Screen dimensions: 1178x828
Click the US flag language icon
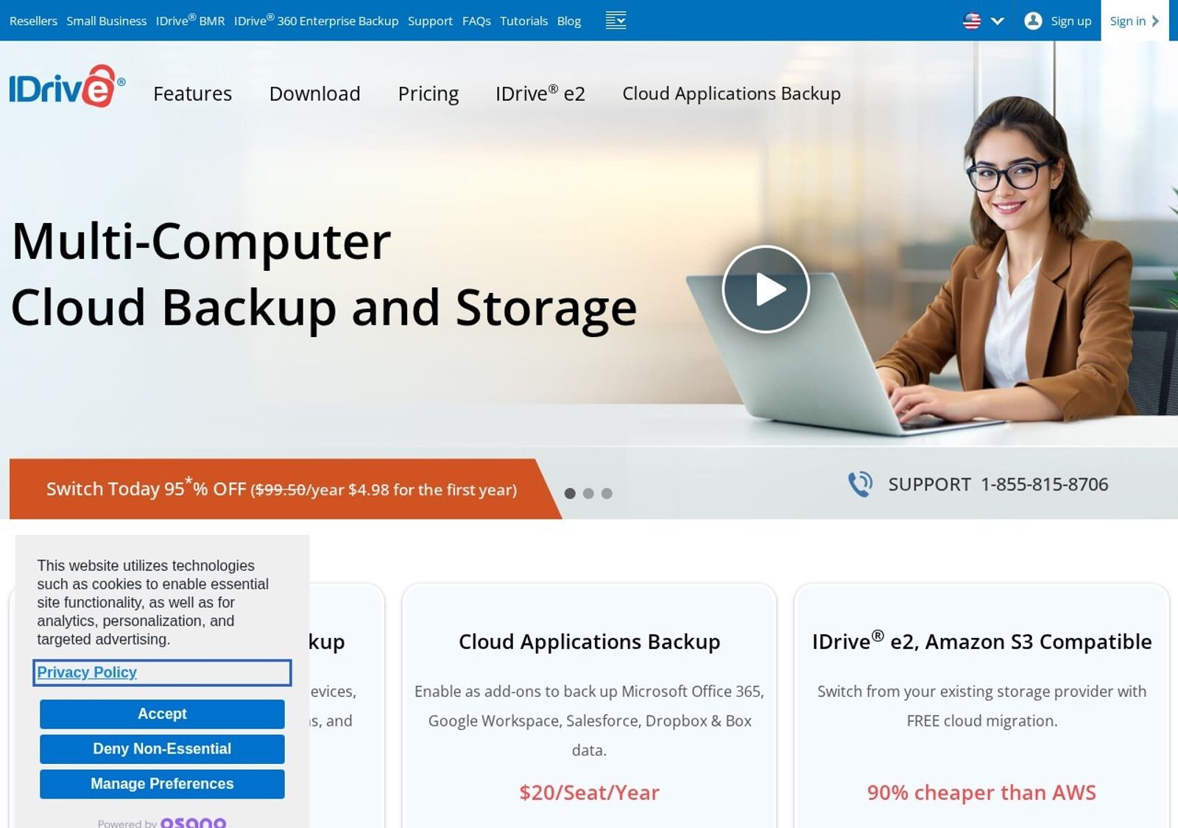pos(972,21)
